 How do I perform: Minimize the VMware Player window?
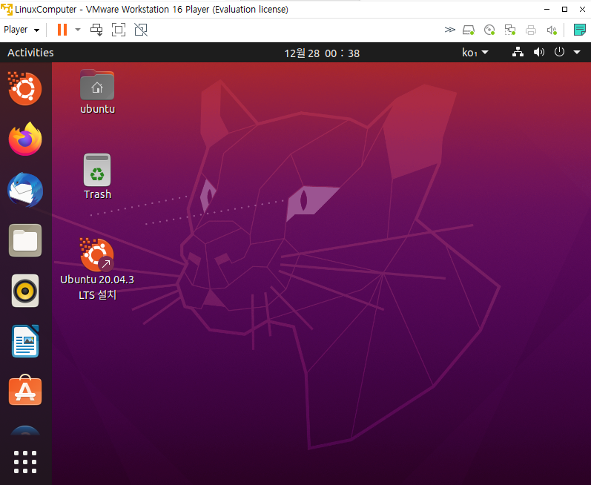click(547, 10)
